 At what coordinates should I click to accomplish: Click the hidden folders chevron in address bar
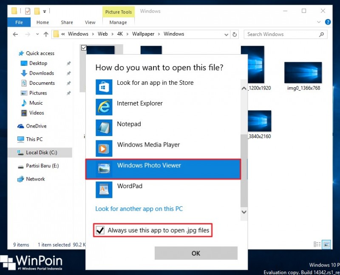point(63,34)
